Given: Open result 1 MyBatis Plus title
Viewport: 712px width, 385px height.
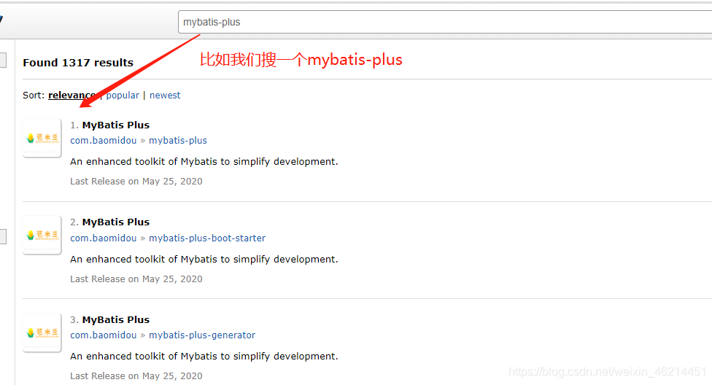Looking at the screenshot, I should tap(116, 125).
